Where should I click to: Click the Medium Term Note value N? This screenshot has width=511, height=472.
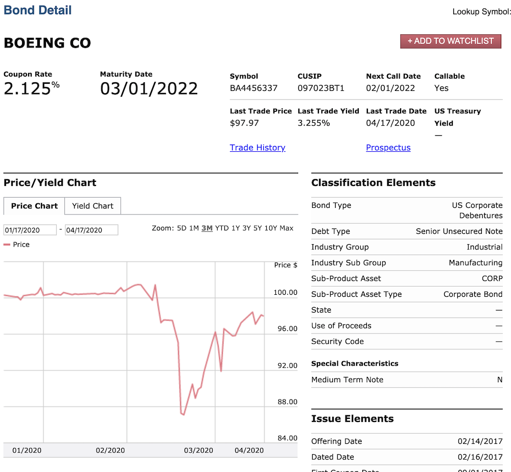[x=500, y=380]
